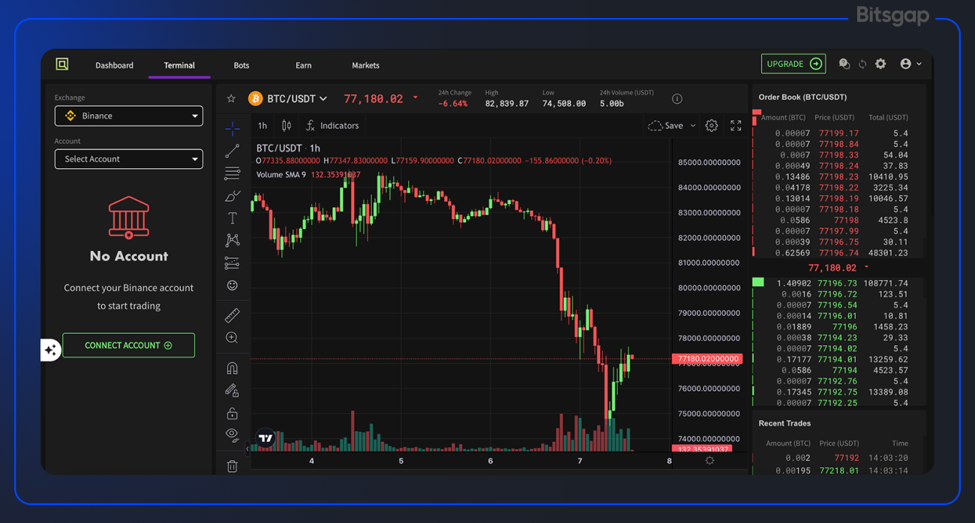The image size is (975, 523).
Task: Select the measure ruler tool
Action: pyautogui.click(x=232, y=315)
